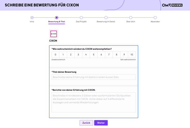
Task: Select the completed Intro step circle
Action: [32, 18]
